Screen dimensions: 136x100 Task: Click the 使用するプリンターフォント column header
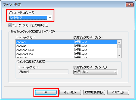point(88,37)
